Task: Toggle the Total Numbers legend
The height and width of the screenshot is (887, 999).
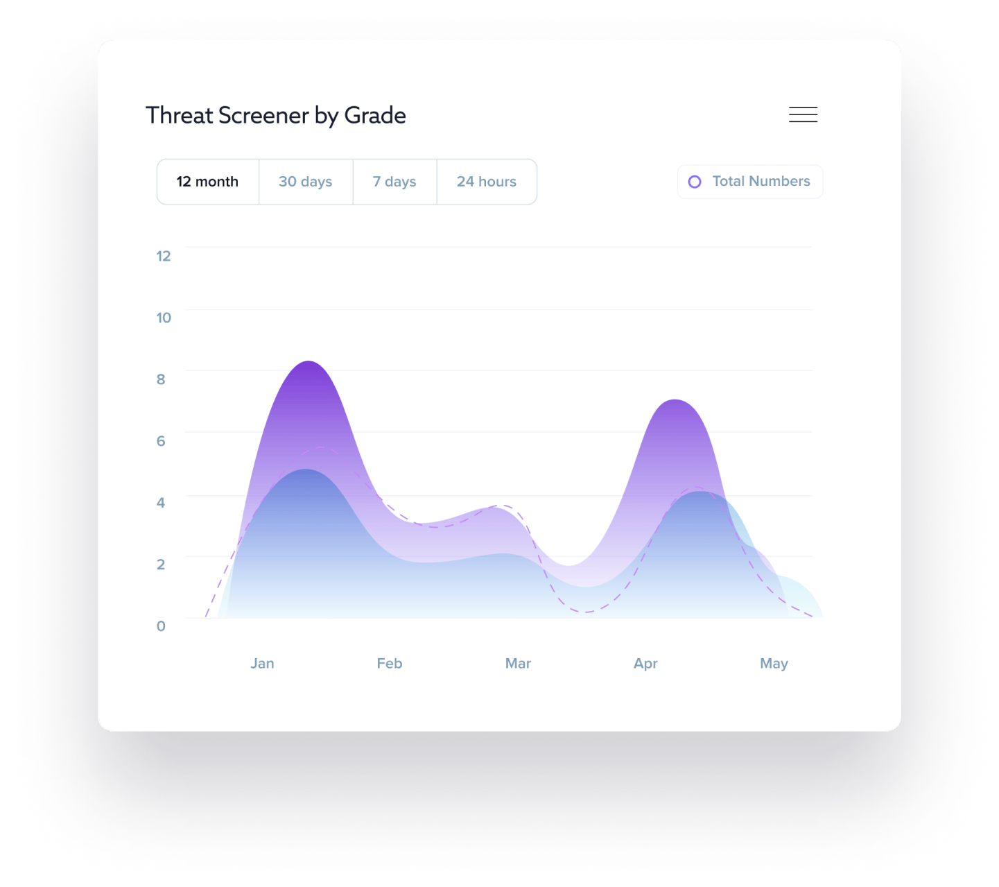Action: [749, 182]
